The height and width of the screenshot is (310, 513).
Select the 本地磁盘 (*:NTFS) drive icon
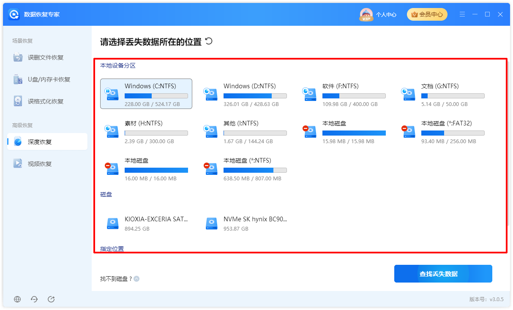point(211,169)
